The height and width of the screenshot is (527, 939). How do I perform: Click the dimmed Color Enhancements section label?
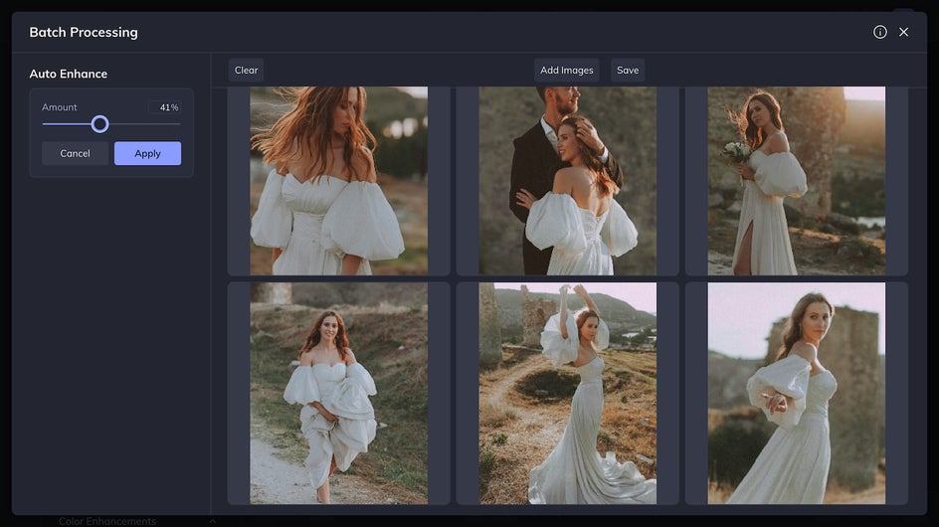click(x=107, y=521)
